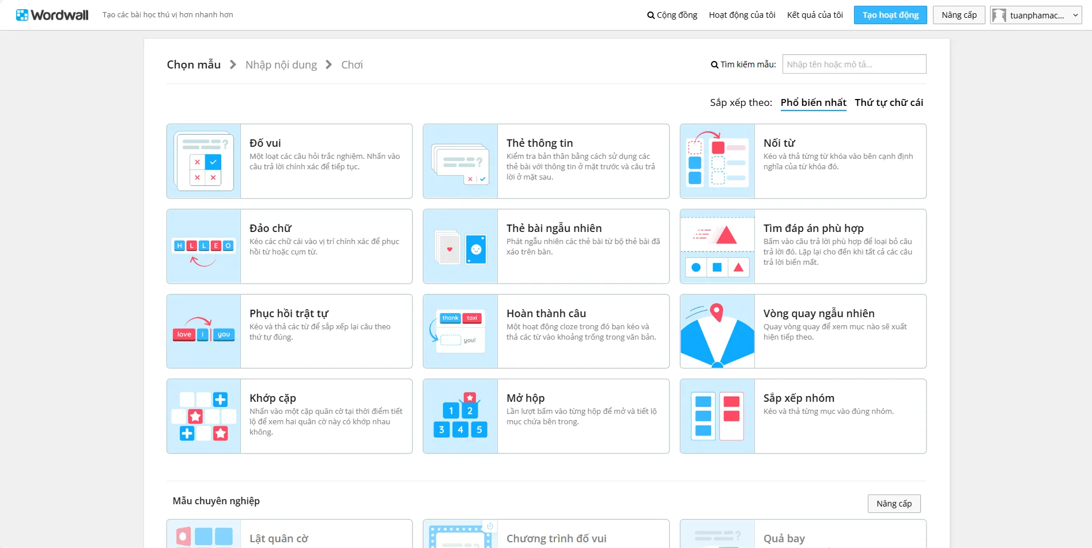Pick the Nối từ matching template icon

click(717, 162)
